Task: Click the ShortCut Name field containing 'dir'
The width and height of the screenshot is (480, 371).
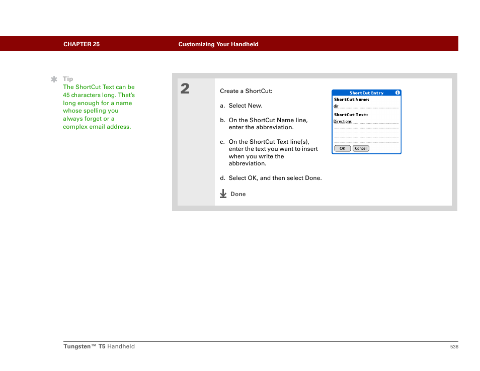Action: (366, 106)
